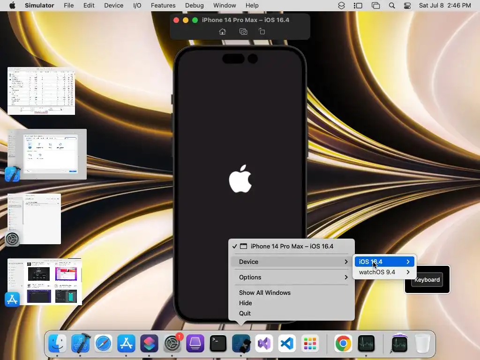Open Finder from the Dock
The image size is (480, 360).
[57, 344]
